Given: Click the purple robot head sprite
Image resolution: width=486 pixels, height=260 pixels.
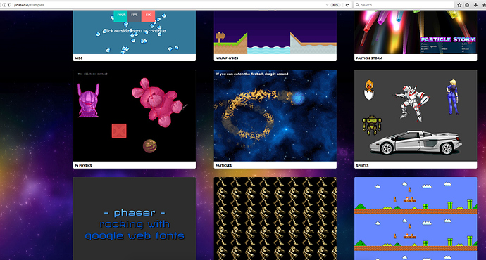Looking at the screenshot, I should (88, 100).
